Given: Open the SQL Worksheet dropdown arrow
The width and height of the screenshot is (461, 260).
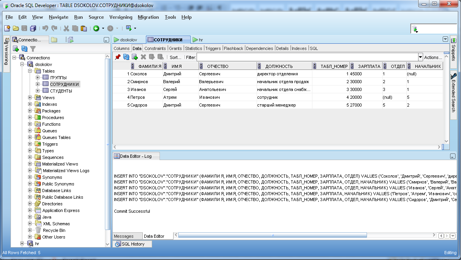Looking at the screenshot, I should 135,28.
